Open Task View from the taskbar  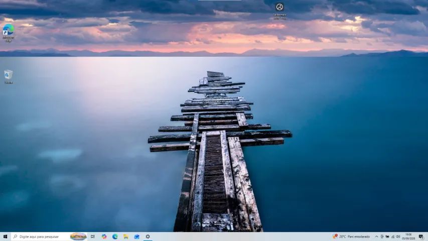pyautogui.click(x=93, y=236)
